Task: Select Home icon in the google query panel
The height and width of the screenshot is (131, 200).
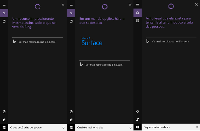Action: click(x=4, y=13)
